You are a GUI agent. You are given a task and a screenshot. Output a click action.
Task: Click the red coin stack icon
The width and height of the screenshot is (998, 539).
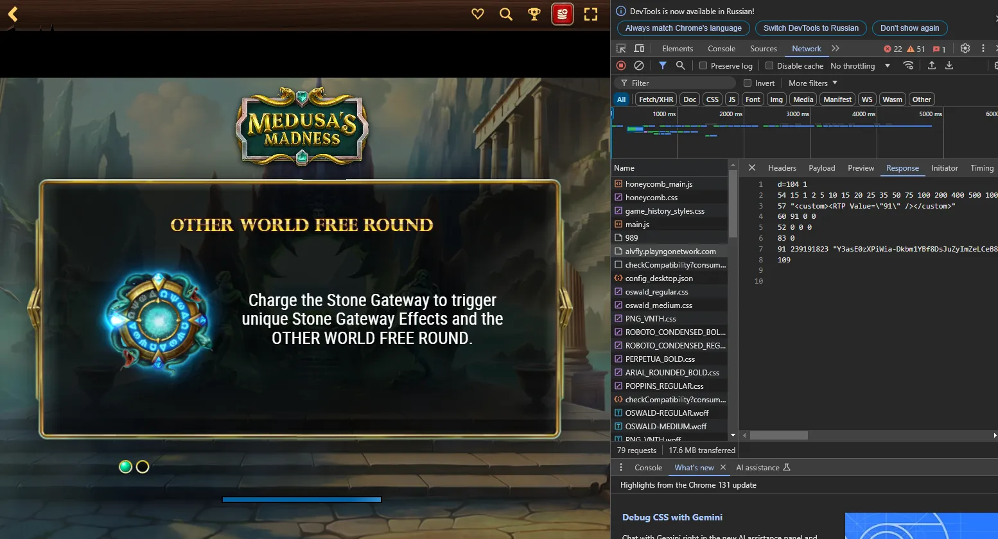coord(563,13)
